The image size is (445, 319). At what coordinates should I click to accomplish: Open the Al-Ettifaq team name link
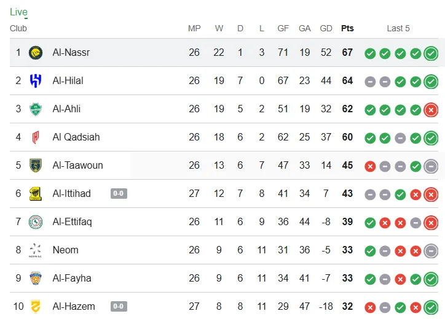pos(72,222)
